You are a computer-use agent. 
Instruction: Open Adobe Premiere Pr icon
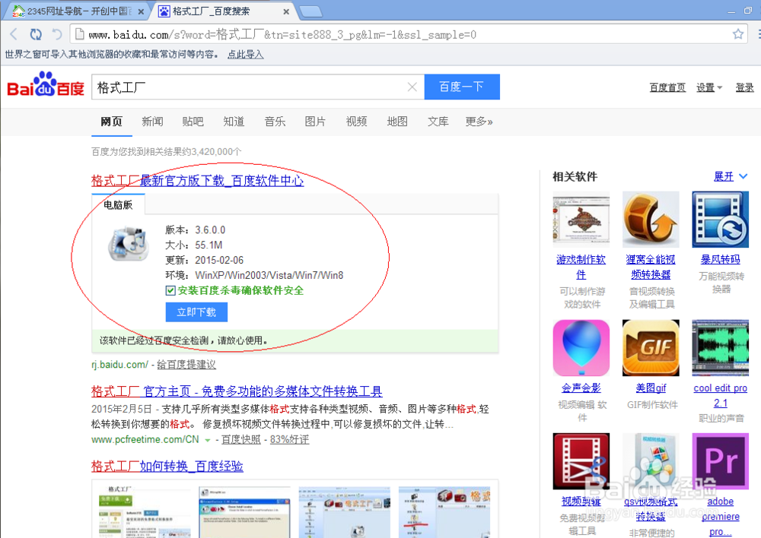[720, 461]
